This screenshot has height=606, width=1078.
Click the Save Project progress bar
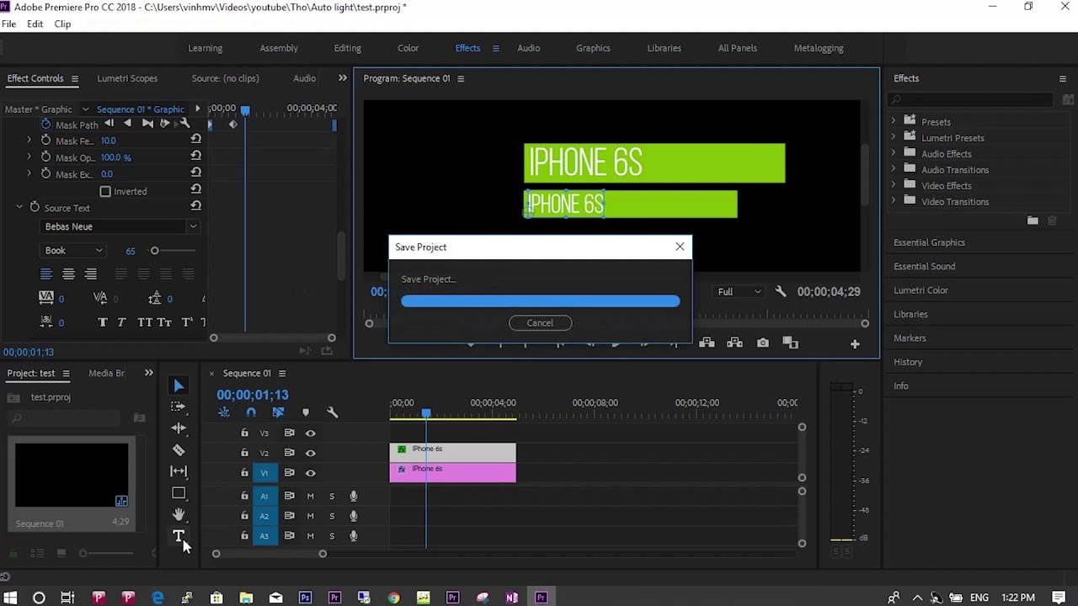[x=540, y=300]
